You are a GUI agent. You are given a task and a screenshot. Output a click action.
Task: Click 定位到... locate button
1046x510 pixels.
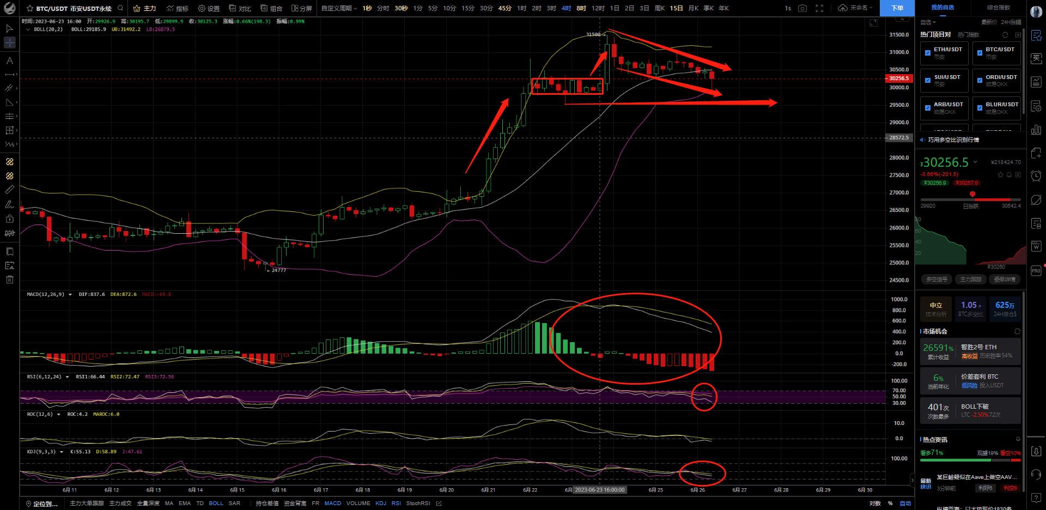point(41,503)
